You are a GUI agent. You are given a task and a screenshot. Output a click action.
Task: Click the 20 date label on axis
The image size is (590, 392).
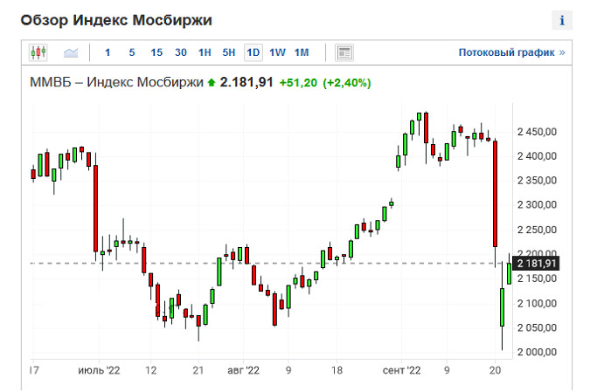[x=496, y=370]
